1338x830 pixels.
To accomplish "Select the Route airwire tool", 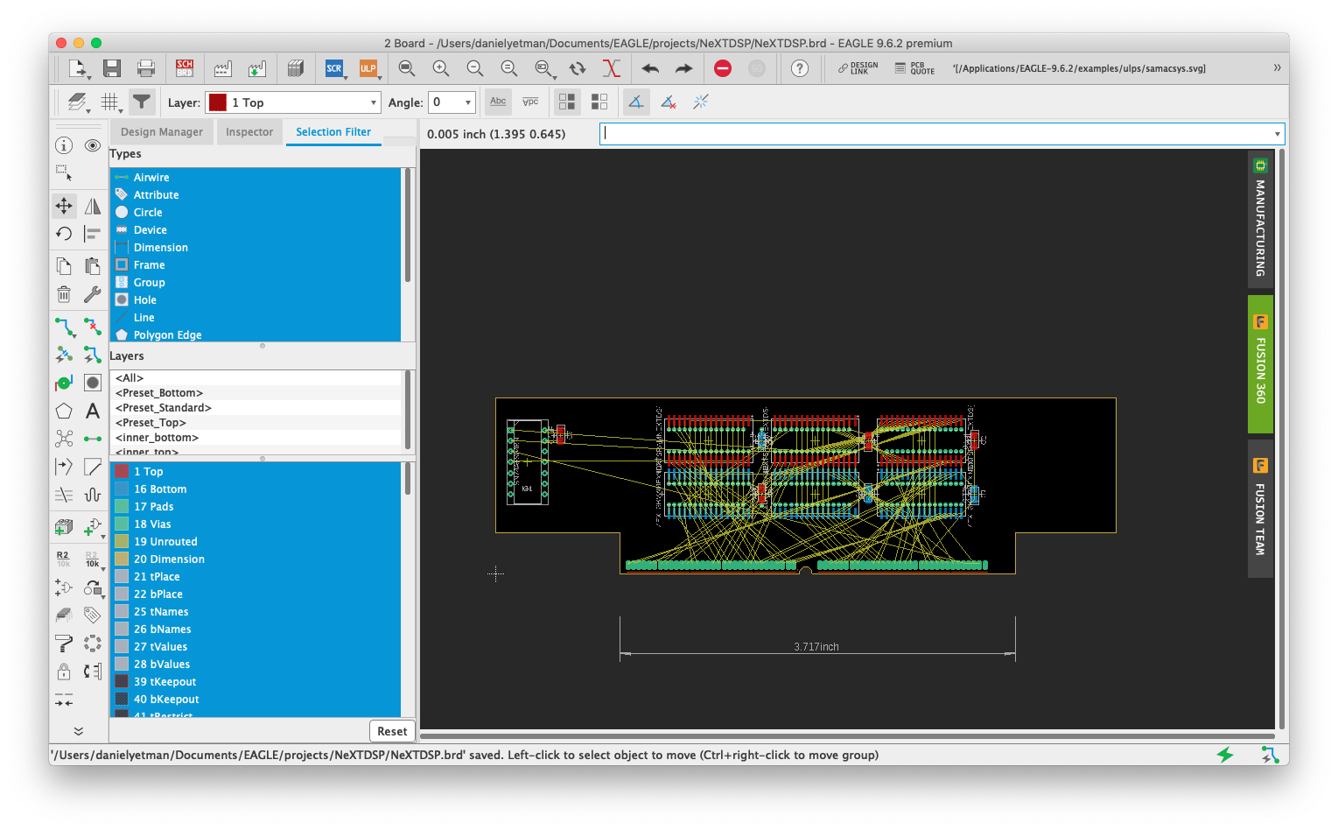I will (x=64, y=327).
